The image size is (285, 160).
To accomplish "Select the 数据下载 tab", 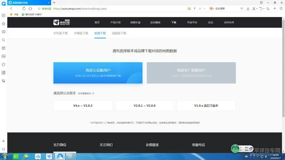I will tap(100, 33).
